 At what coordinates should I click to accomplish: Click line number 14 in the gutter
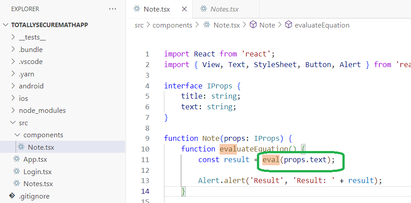pos(145,191)
